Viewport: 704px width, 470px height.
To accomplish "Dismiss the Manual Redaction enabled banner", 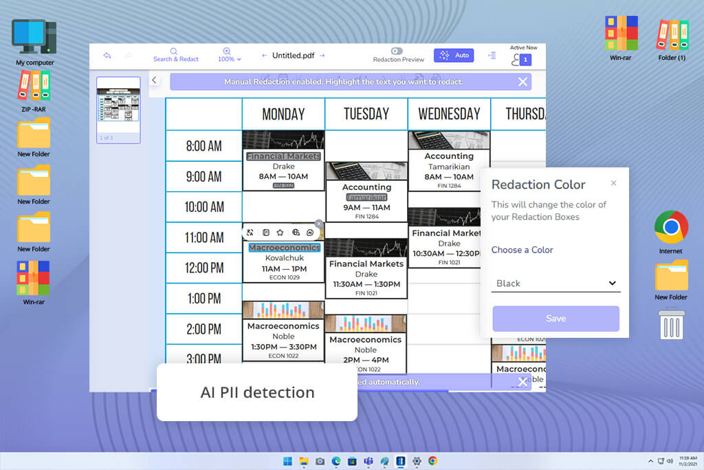I will click(x=522, y=82).
